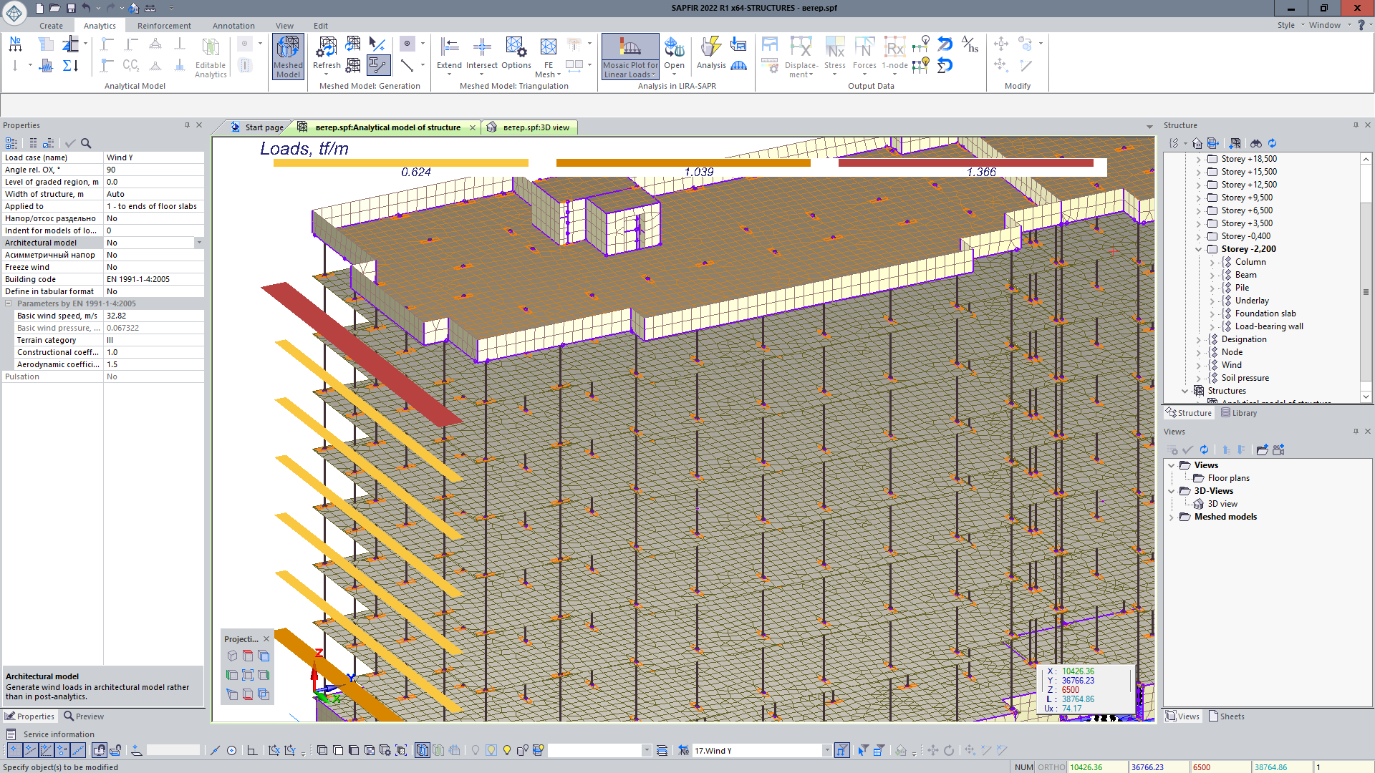Switch to the Reinforcement ribbon tab
The height and width of the screenshot is (773, 1375).
pos(164,25)
